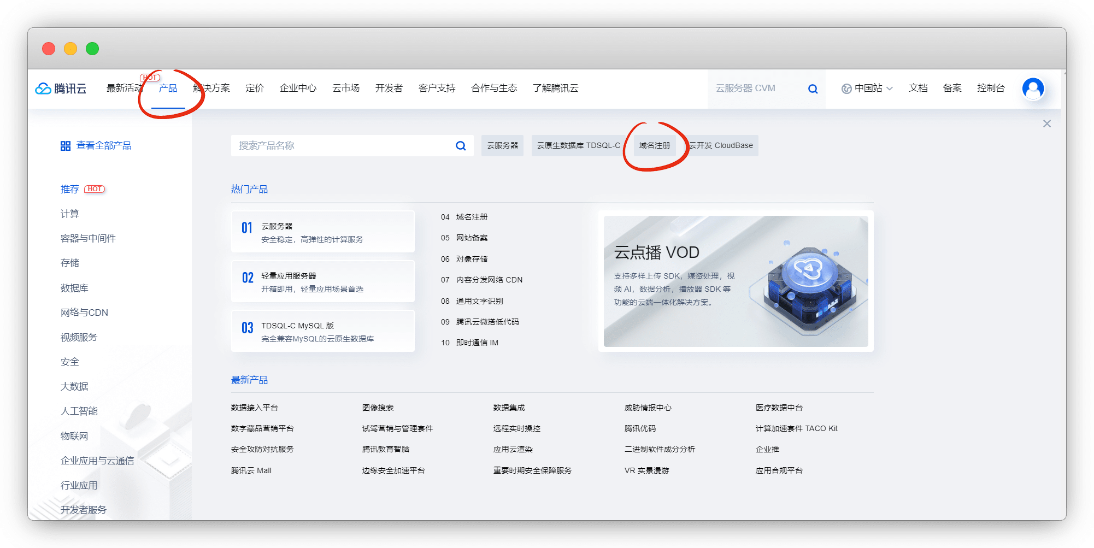Open the 解决方案 menu item
The width and height of the screenshot is (1094, 548).
pyautogui.click(x=212, y=89)
